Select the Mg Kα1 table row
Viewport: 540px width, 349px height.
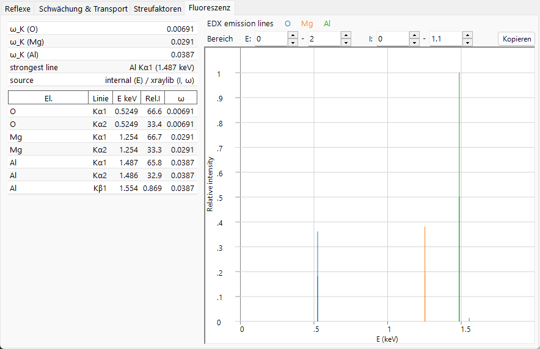(102, 137)
